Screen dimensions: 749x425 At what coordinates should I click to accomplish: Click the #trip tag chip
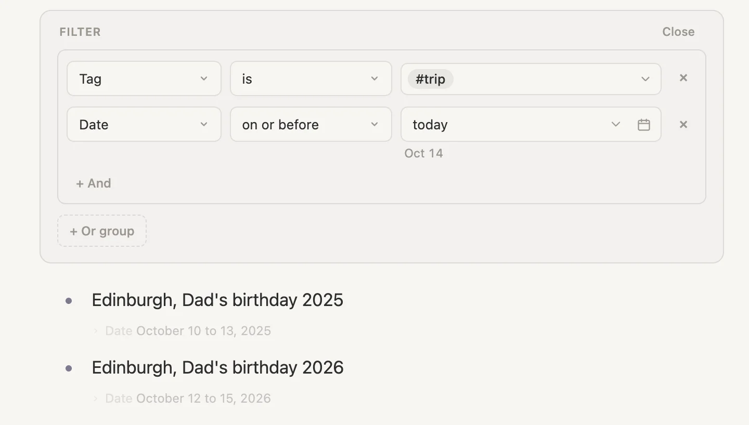[x=431, y=79]
